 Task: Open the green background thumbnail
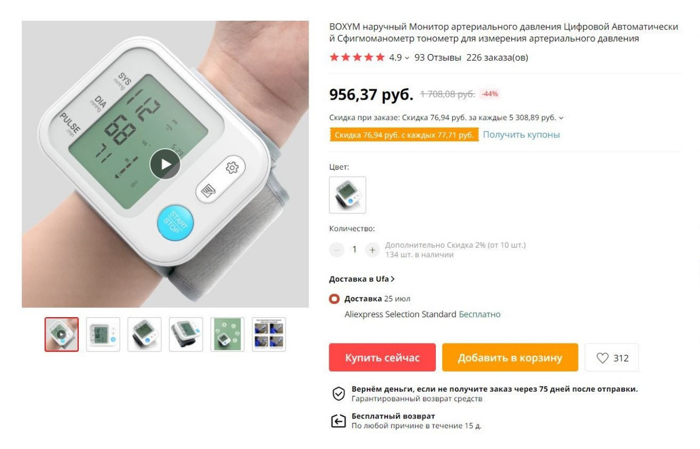(228, 334)
